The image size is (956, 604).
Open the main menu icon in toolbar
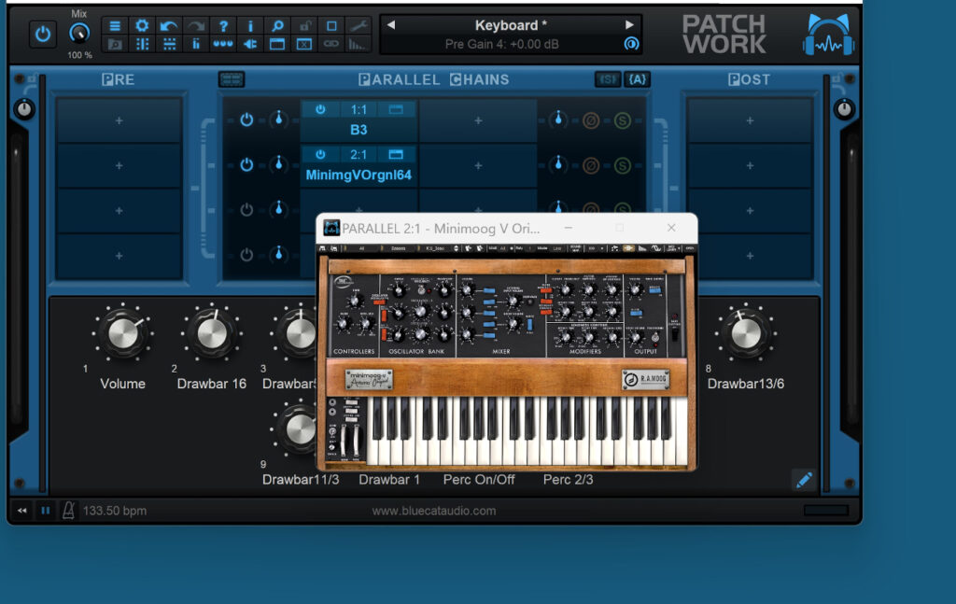point(115,25)
